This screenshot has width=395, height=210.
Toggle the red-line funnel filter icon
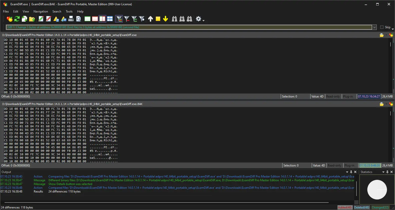(x=127, y=19)
